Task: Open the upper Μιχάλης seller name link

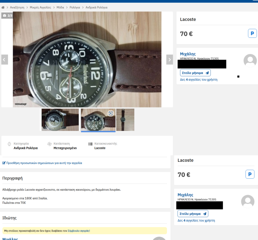Action: pos(188,54)
